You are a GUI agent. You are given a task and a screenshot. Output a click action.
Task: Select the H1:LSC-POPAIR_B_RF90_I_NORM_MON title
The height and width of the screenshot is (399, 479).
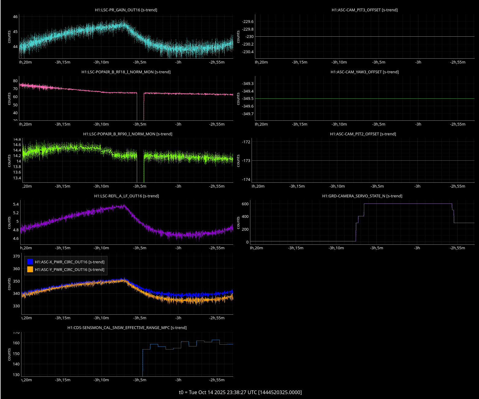pyautogui.click(x=128, y=134)
